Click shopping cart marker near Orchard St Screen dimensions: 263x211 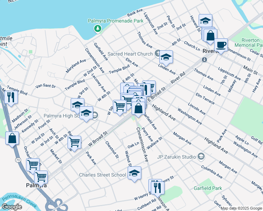[x=33, y=165]
